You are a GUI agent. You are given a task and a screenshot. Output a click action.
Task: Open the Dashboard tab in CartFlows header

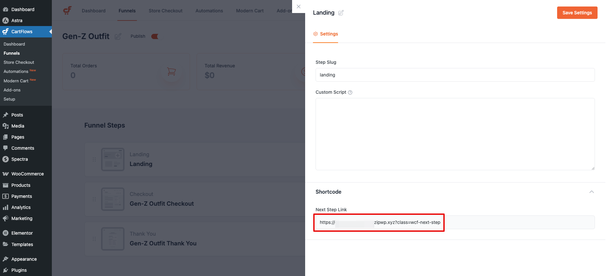94,11
